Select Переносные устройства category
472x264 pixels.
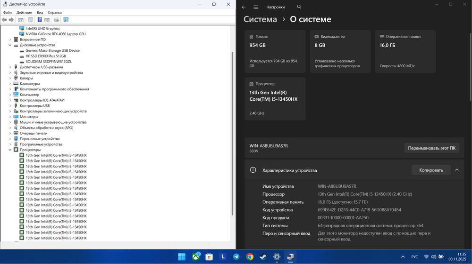point(40,139)
